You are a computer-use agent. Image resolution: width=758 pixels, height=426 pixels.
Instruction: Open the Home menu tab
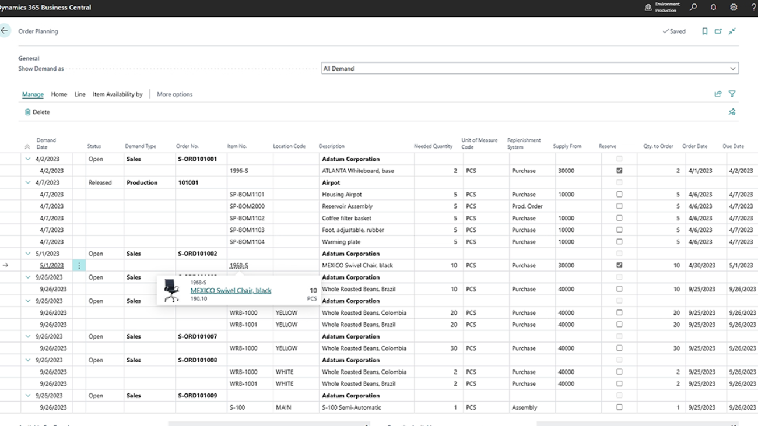(x=59, y=94)
